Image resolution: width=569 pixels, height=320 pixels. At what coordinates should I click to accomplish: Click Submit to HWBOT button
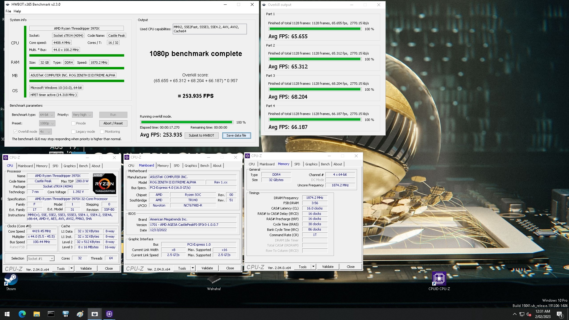click(x=202, y=135)
